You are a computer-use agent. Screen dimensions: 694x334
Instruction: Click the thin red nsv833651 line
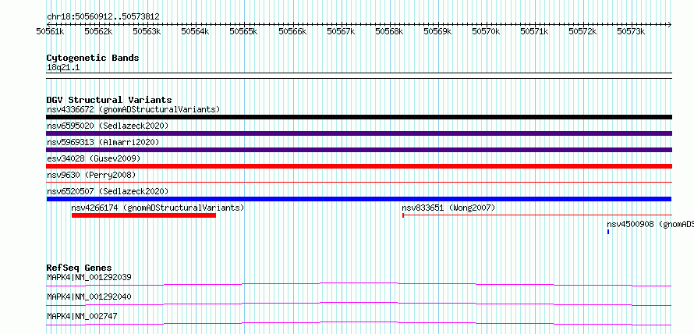tap(537, 215)
